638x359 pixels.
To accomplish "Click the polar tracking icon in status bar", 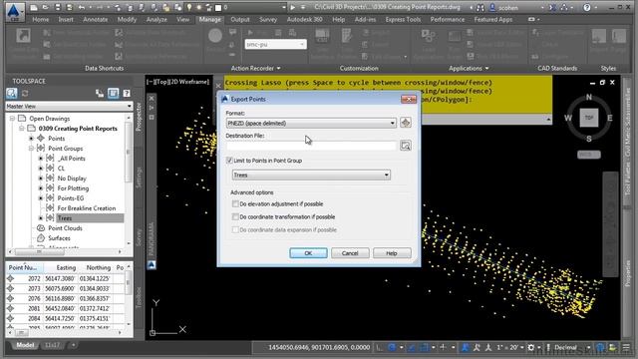I will click(x=392, y=347).
